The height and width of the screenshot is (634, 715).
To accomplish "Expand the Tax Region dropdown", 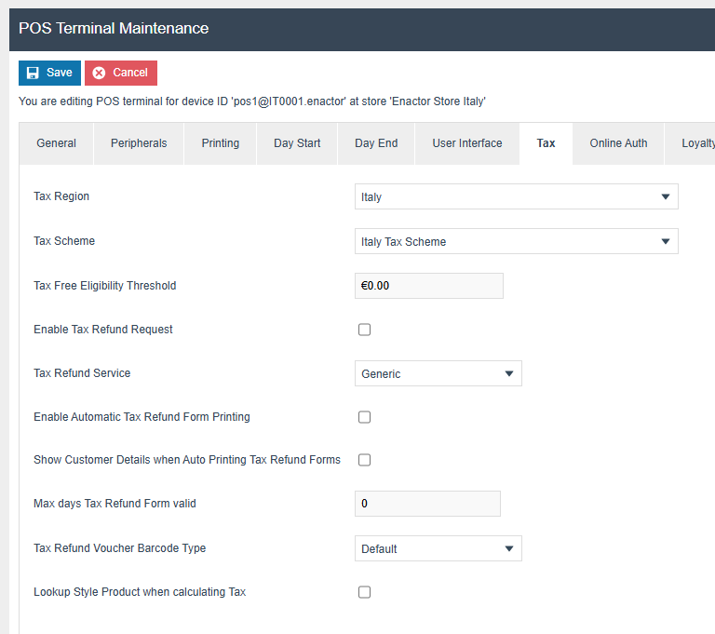I will point(517,197).
